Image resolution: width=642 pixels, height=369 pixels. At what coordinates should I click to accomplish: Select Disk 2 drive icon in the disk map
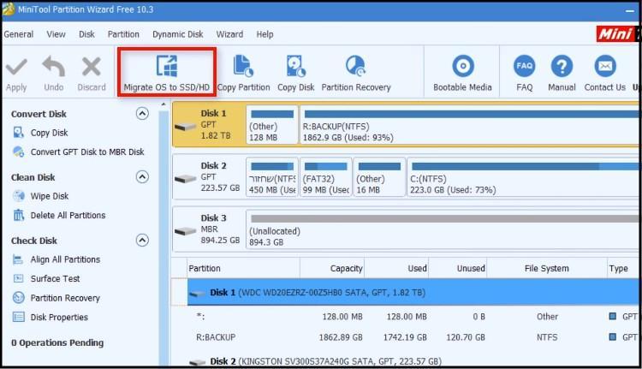tap(185, 179)
